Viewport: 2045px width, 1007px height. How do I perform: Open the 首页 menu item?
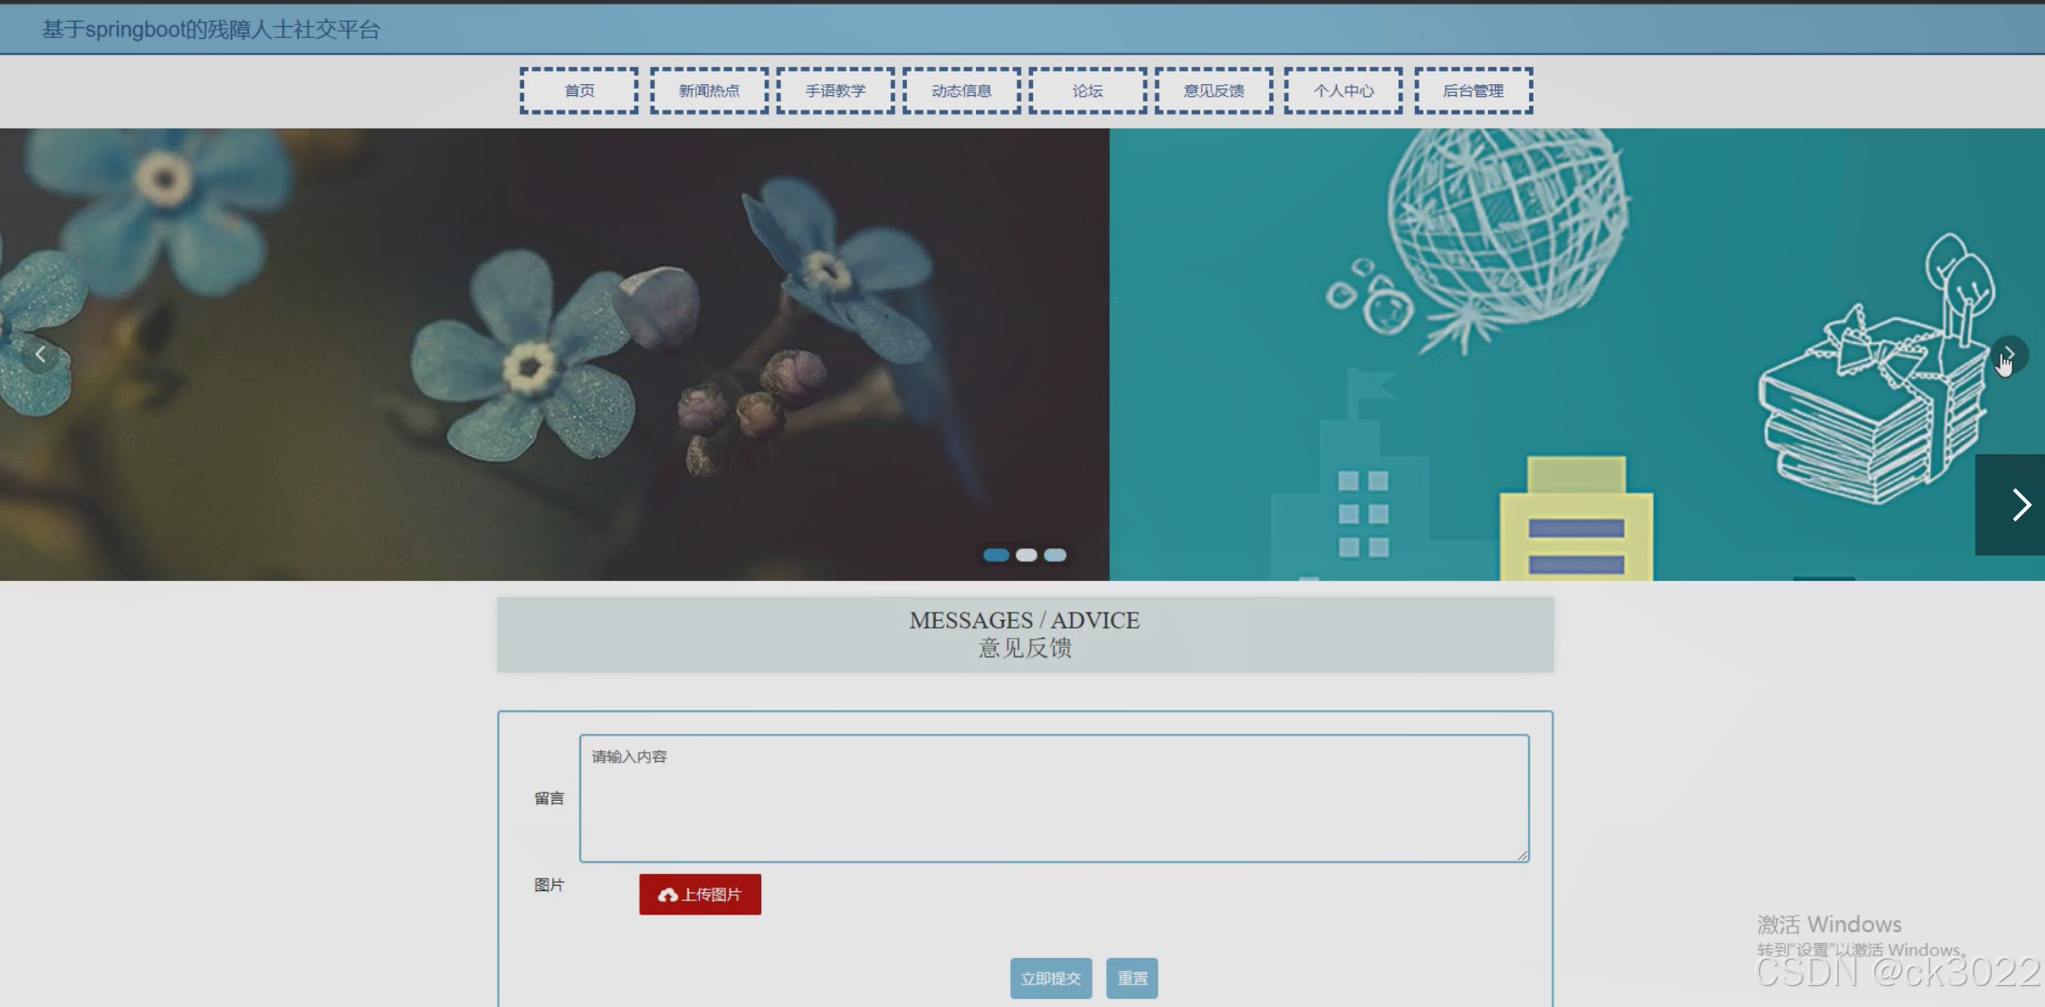pos(579,90)
